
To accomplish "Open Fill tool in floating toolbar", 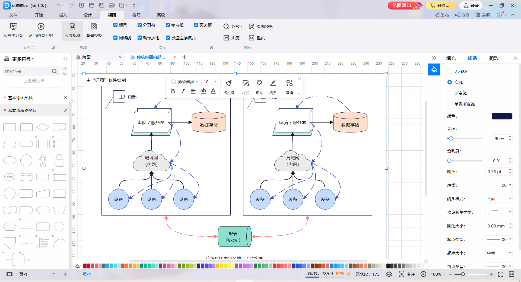I will (259, 83).
